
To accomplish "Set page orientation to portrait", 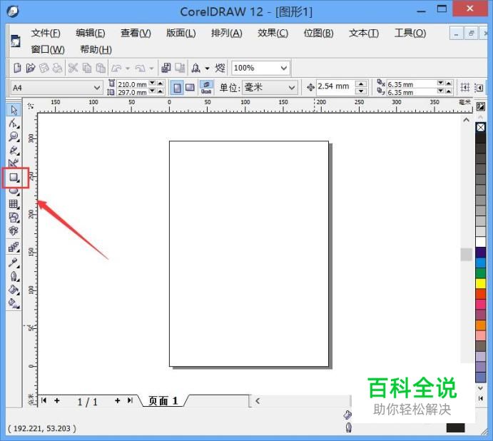I will [x=178, y=88].
